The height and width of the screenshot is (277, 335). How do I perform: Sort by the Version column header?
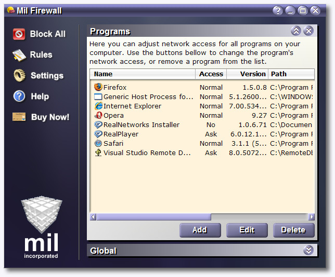[x=248, y=74]
